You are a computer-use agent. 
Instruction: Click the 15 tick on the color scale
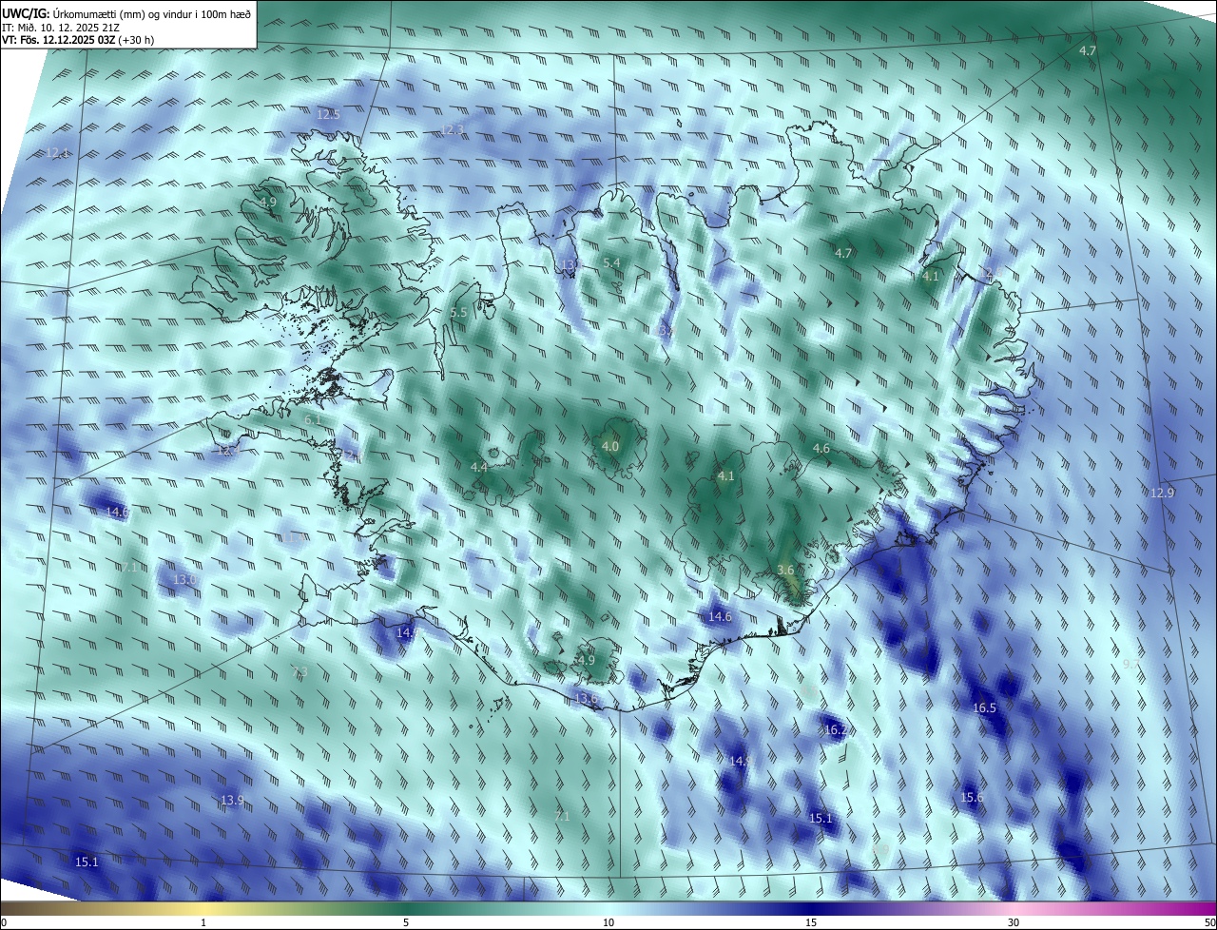coord(811,922)
